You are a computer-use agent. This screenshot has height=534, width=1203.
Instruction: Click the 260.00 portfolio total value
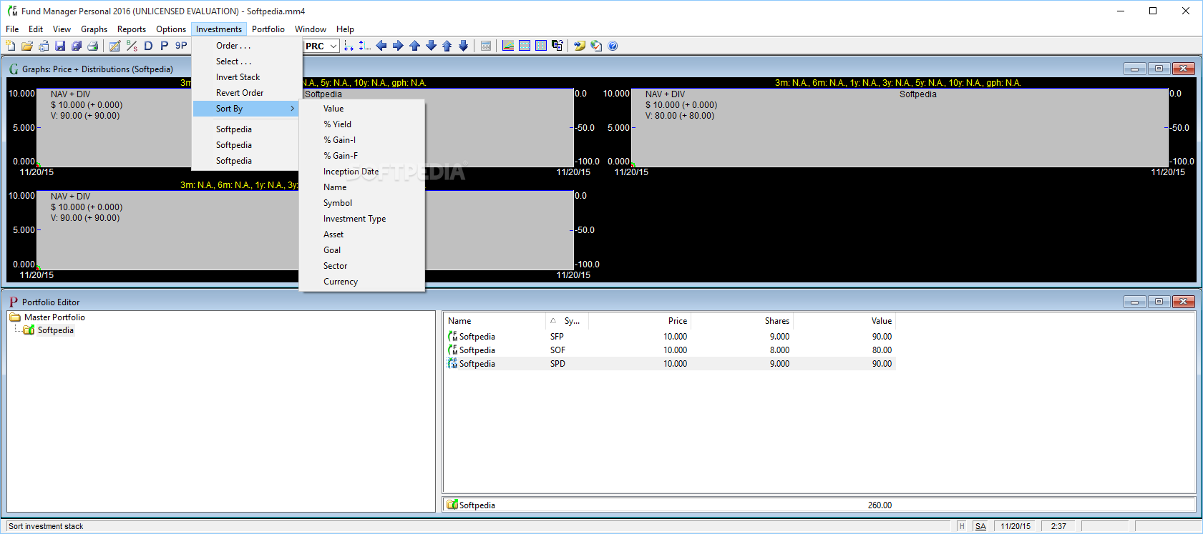pos(880,505)
